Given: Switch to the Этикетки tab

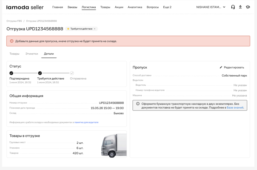Looking at the screenshot, I should (32, 54).
